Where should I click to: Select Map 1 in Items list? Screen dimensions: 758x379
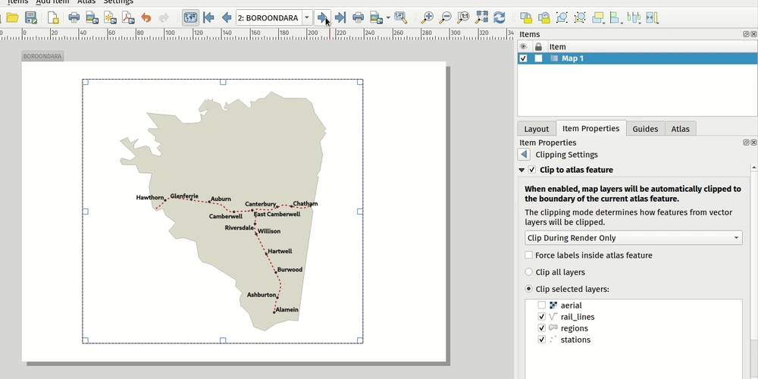tap(572, 58)
